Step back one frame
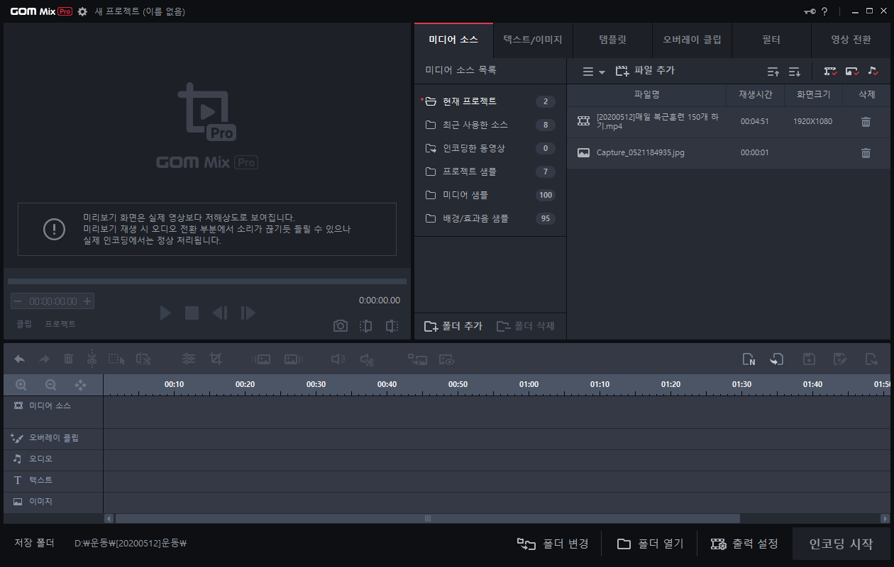 point(220,313)
